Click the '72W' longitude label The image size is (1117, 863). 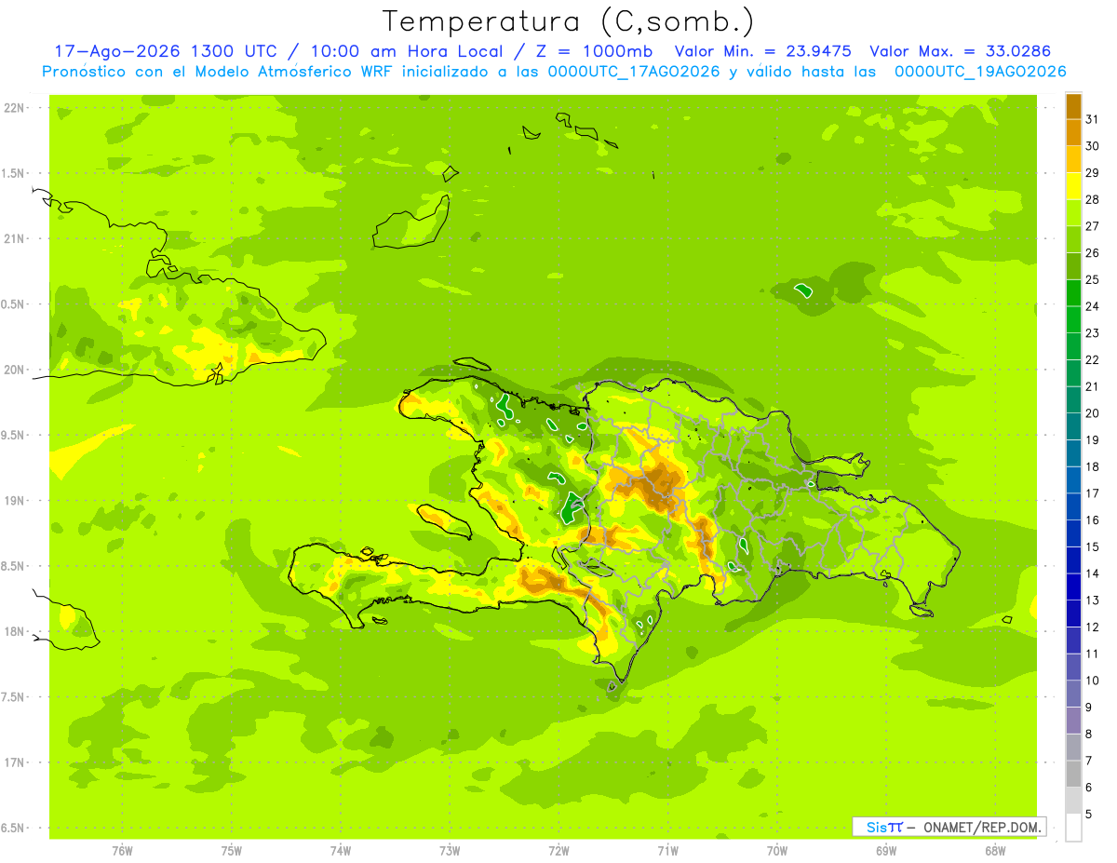558,851
